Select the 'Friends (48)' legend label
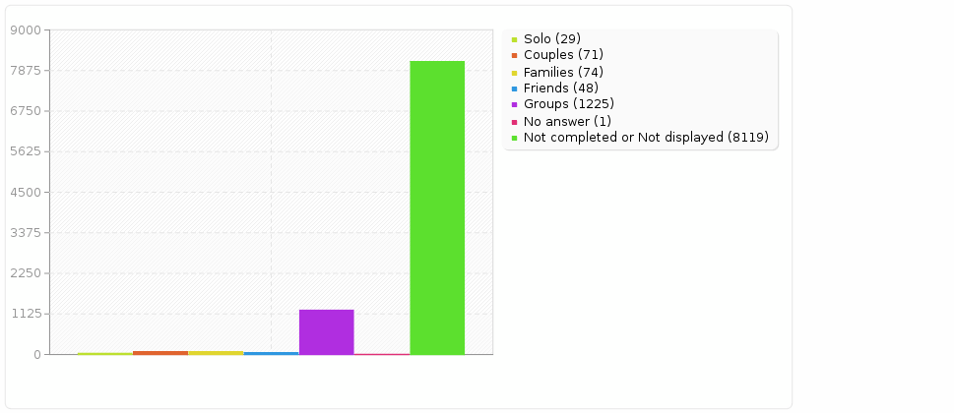 [x=561, y=88]
